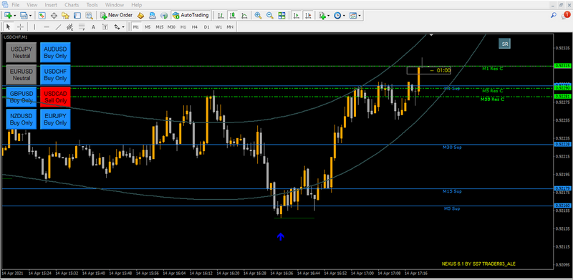Open the new chart dropdown arrow
This screenshot has width=573, height=280.
pyautogui.click(x=14, y=15)
